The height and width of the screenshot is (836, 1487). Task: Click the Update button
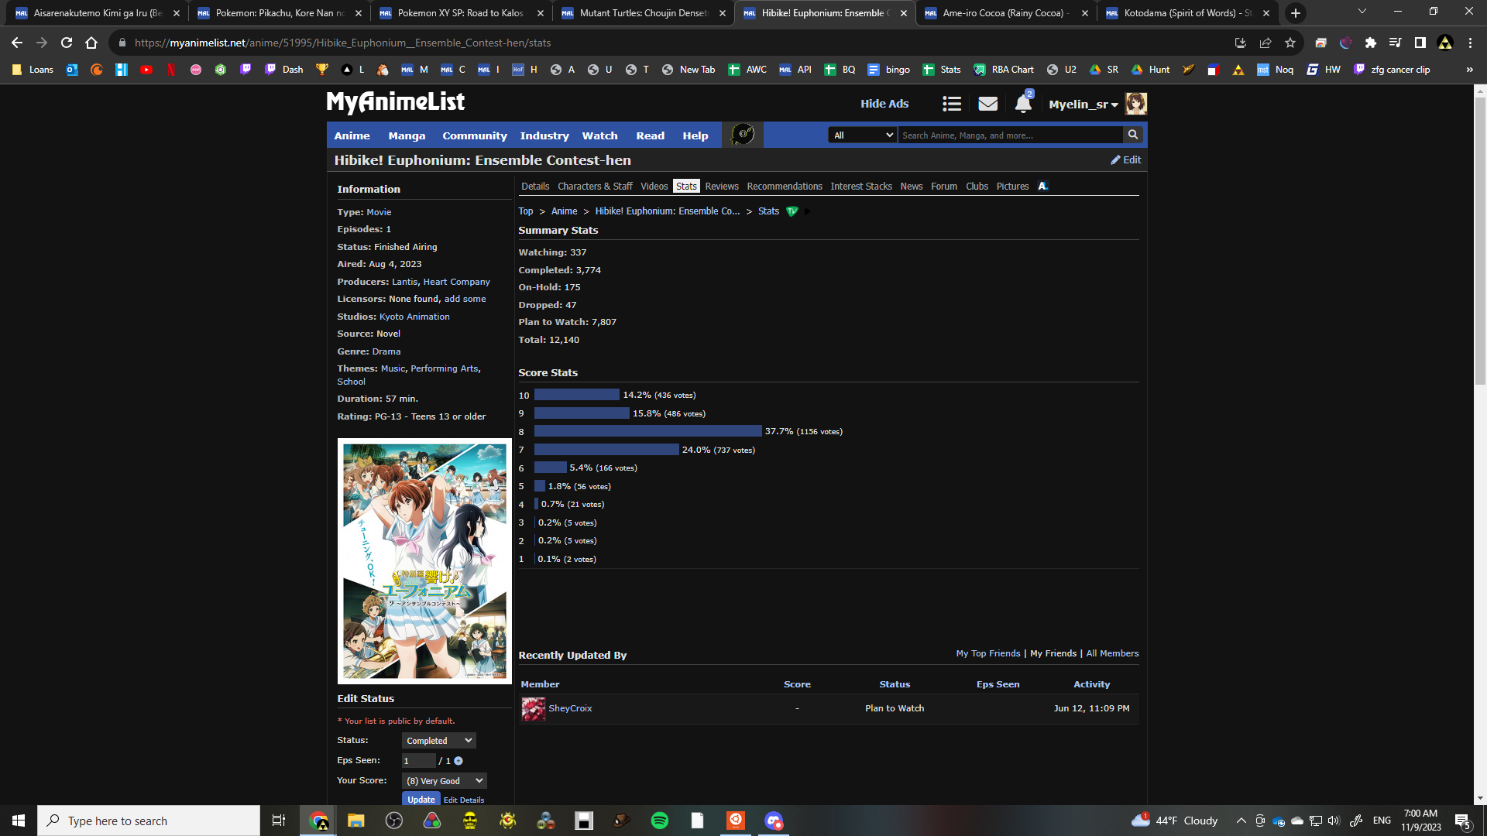click(x=421, y=800)
